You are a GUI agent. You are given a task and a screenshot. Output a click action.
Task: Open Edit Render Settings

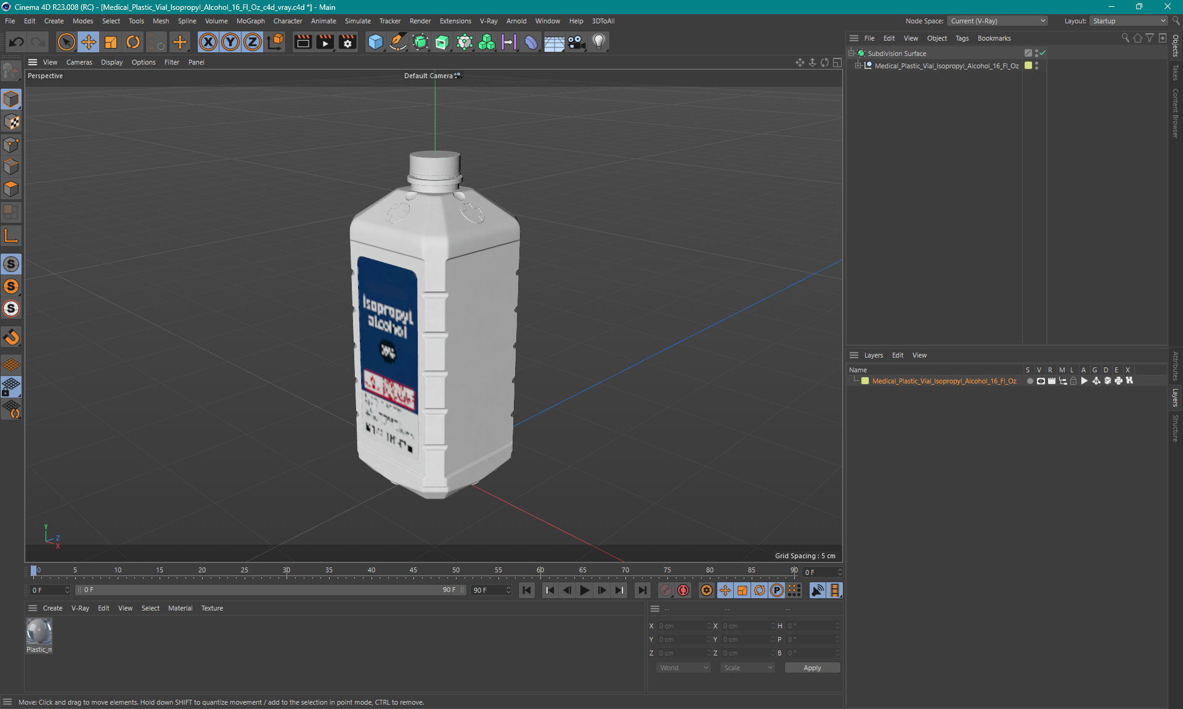click(x=348, y=42)
